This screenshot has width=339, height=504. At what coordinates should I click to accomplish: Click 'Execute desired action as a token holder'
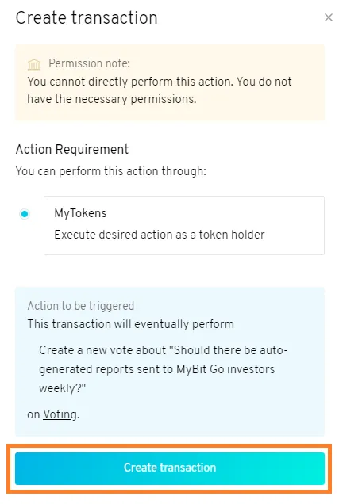[x=160, y=235]
